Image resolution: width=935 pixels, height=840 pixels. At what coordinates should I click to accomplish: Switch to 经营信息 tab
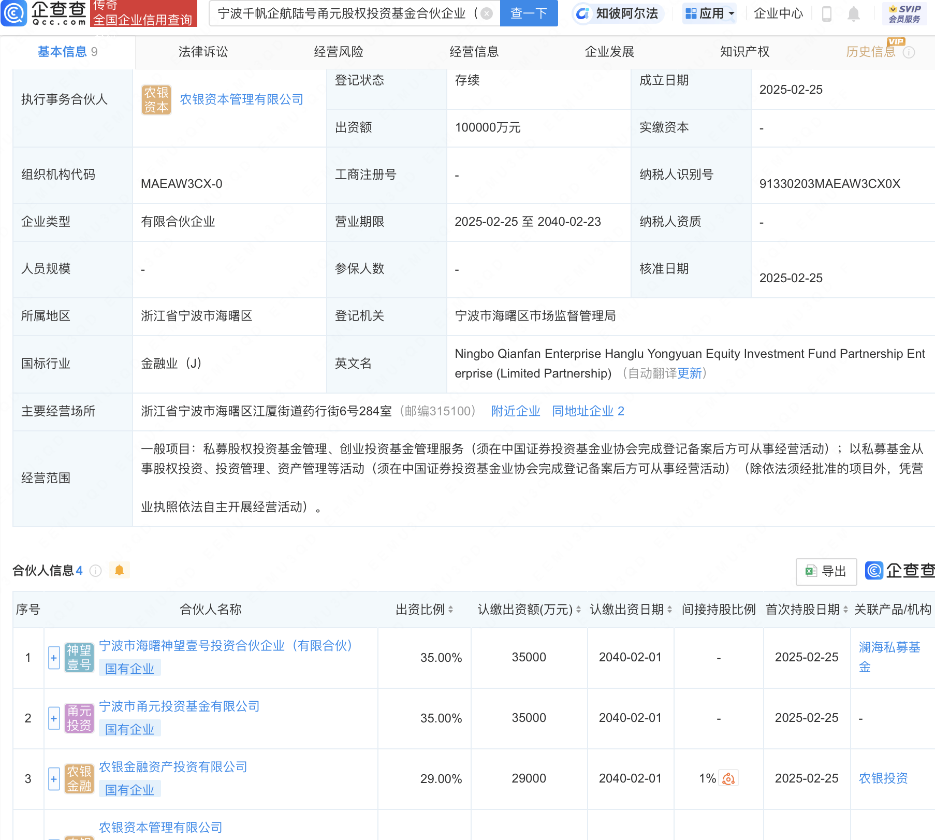point(474,52)
